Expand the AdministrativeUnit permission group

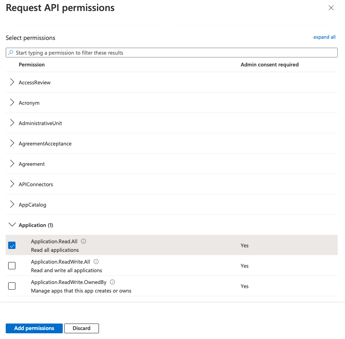click(x=11, y=123)
